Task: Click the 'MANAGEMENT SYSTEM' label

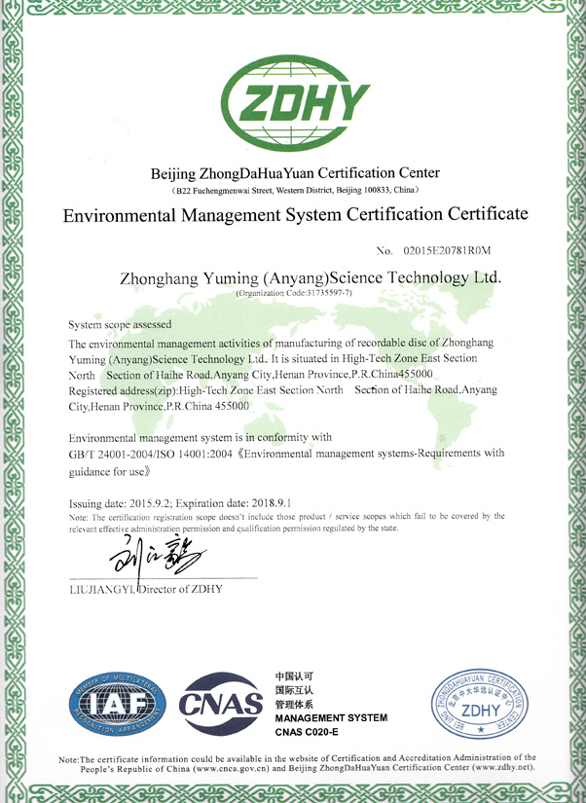Action: tap(331, 718)
